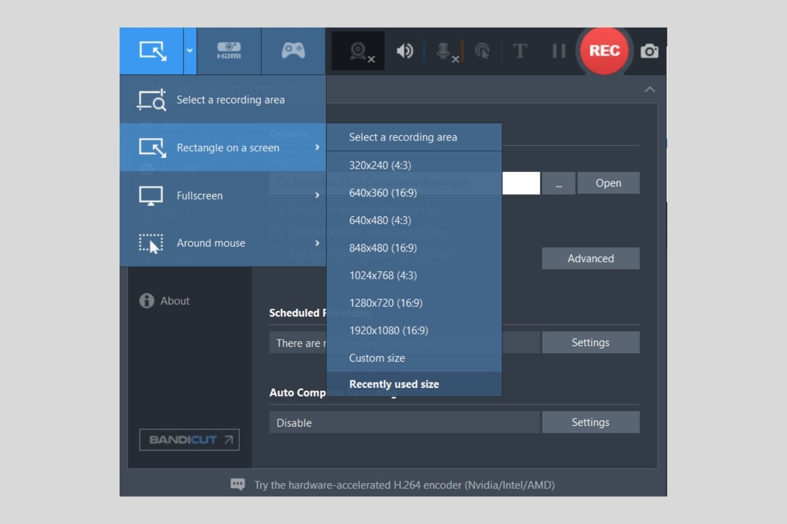The image size is (787, 524).
Task: Take a screenshot with the camera icon
Action: coord(649,51)
